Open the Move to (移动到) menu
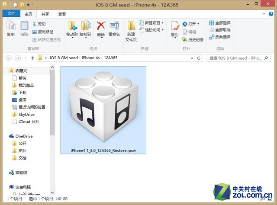 tap(72, 29)
